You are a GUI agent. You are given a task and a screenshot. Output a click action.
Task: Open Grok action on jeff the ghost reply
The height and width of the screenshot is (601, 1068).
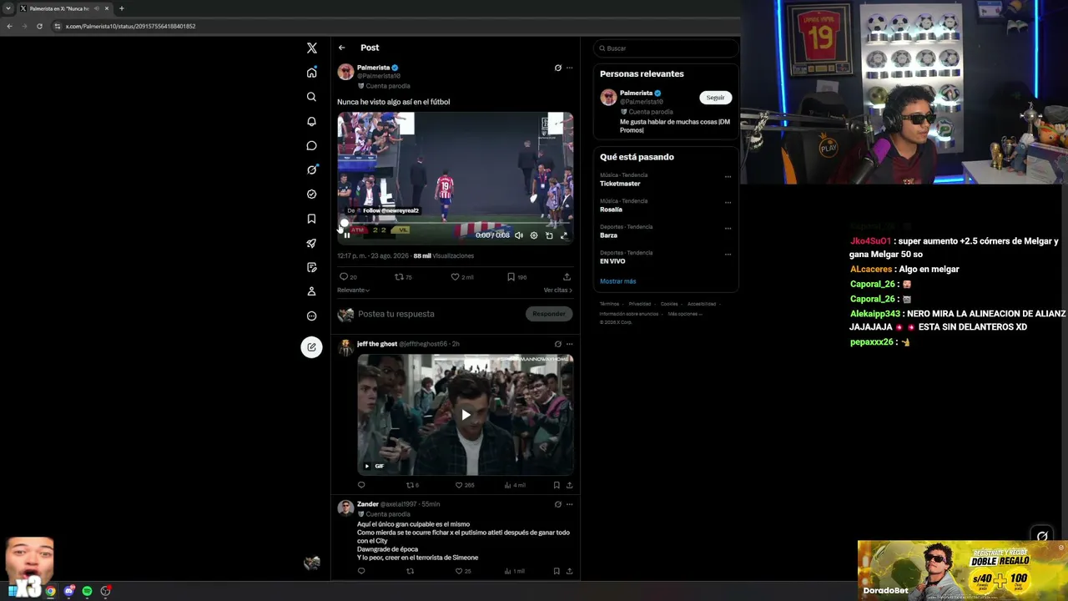click(558, 344)
